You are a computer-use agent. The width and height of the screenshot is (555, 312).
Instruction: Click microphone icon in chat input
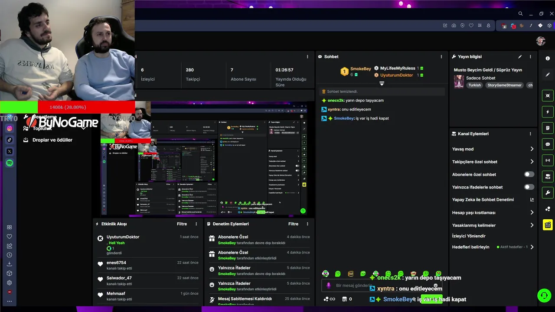[328, 286]
